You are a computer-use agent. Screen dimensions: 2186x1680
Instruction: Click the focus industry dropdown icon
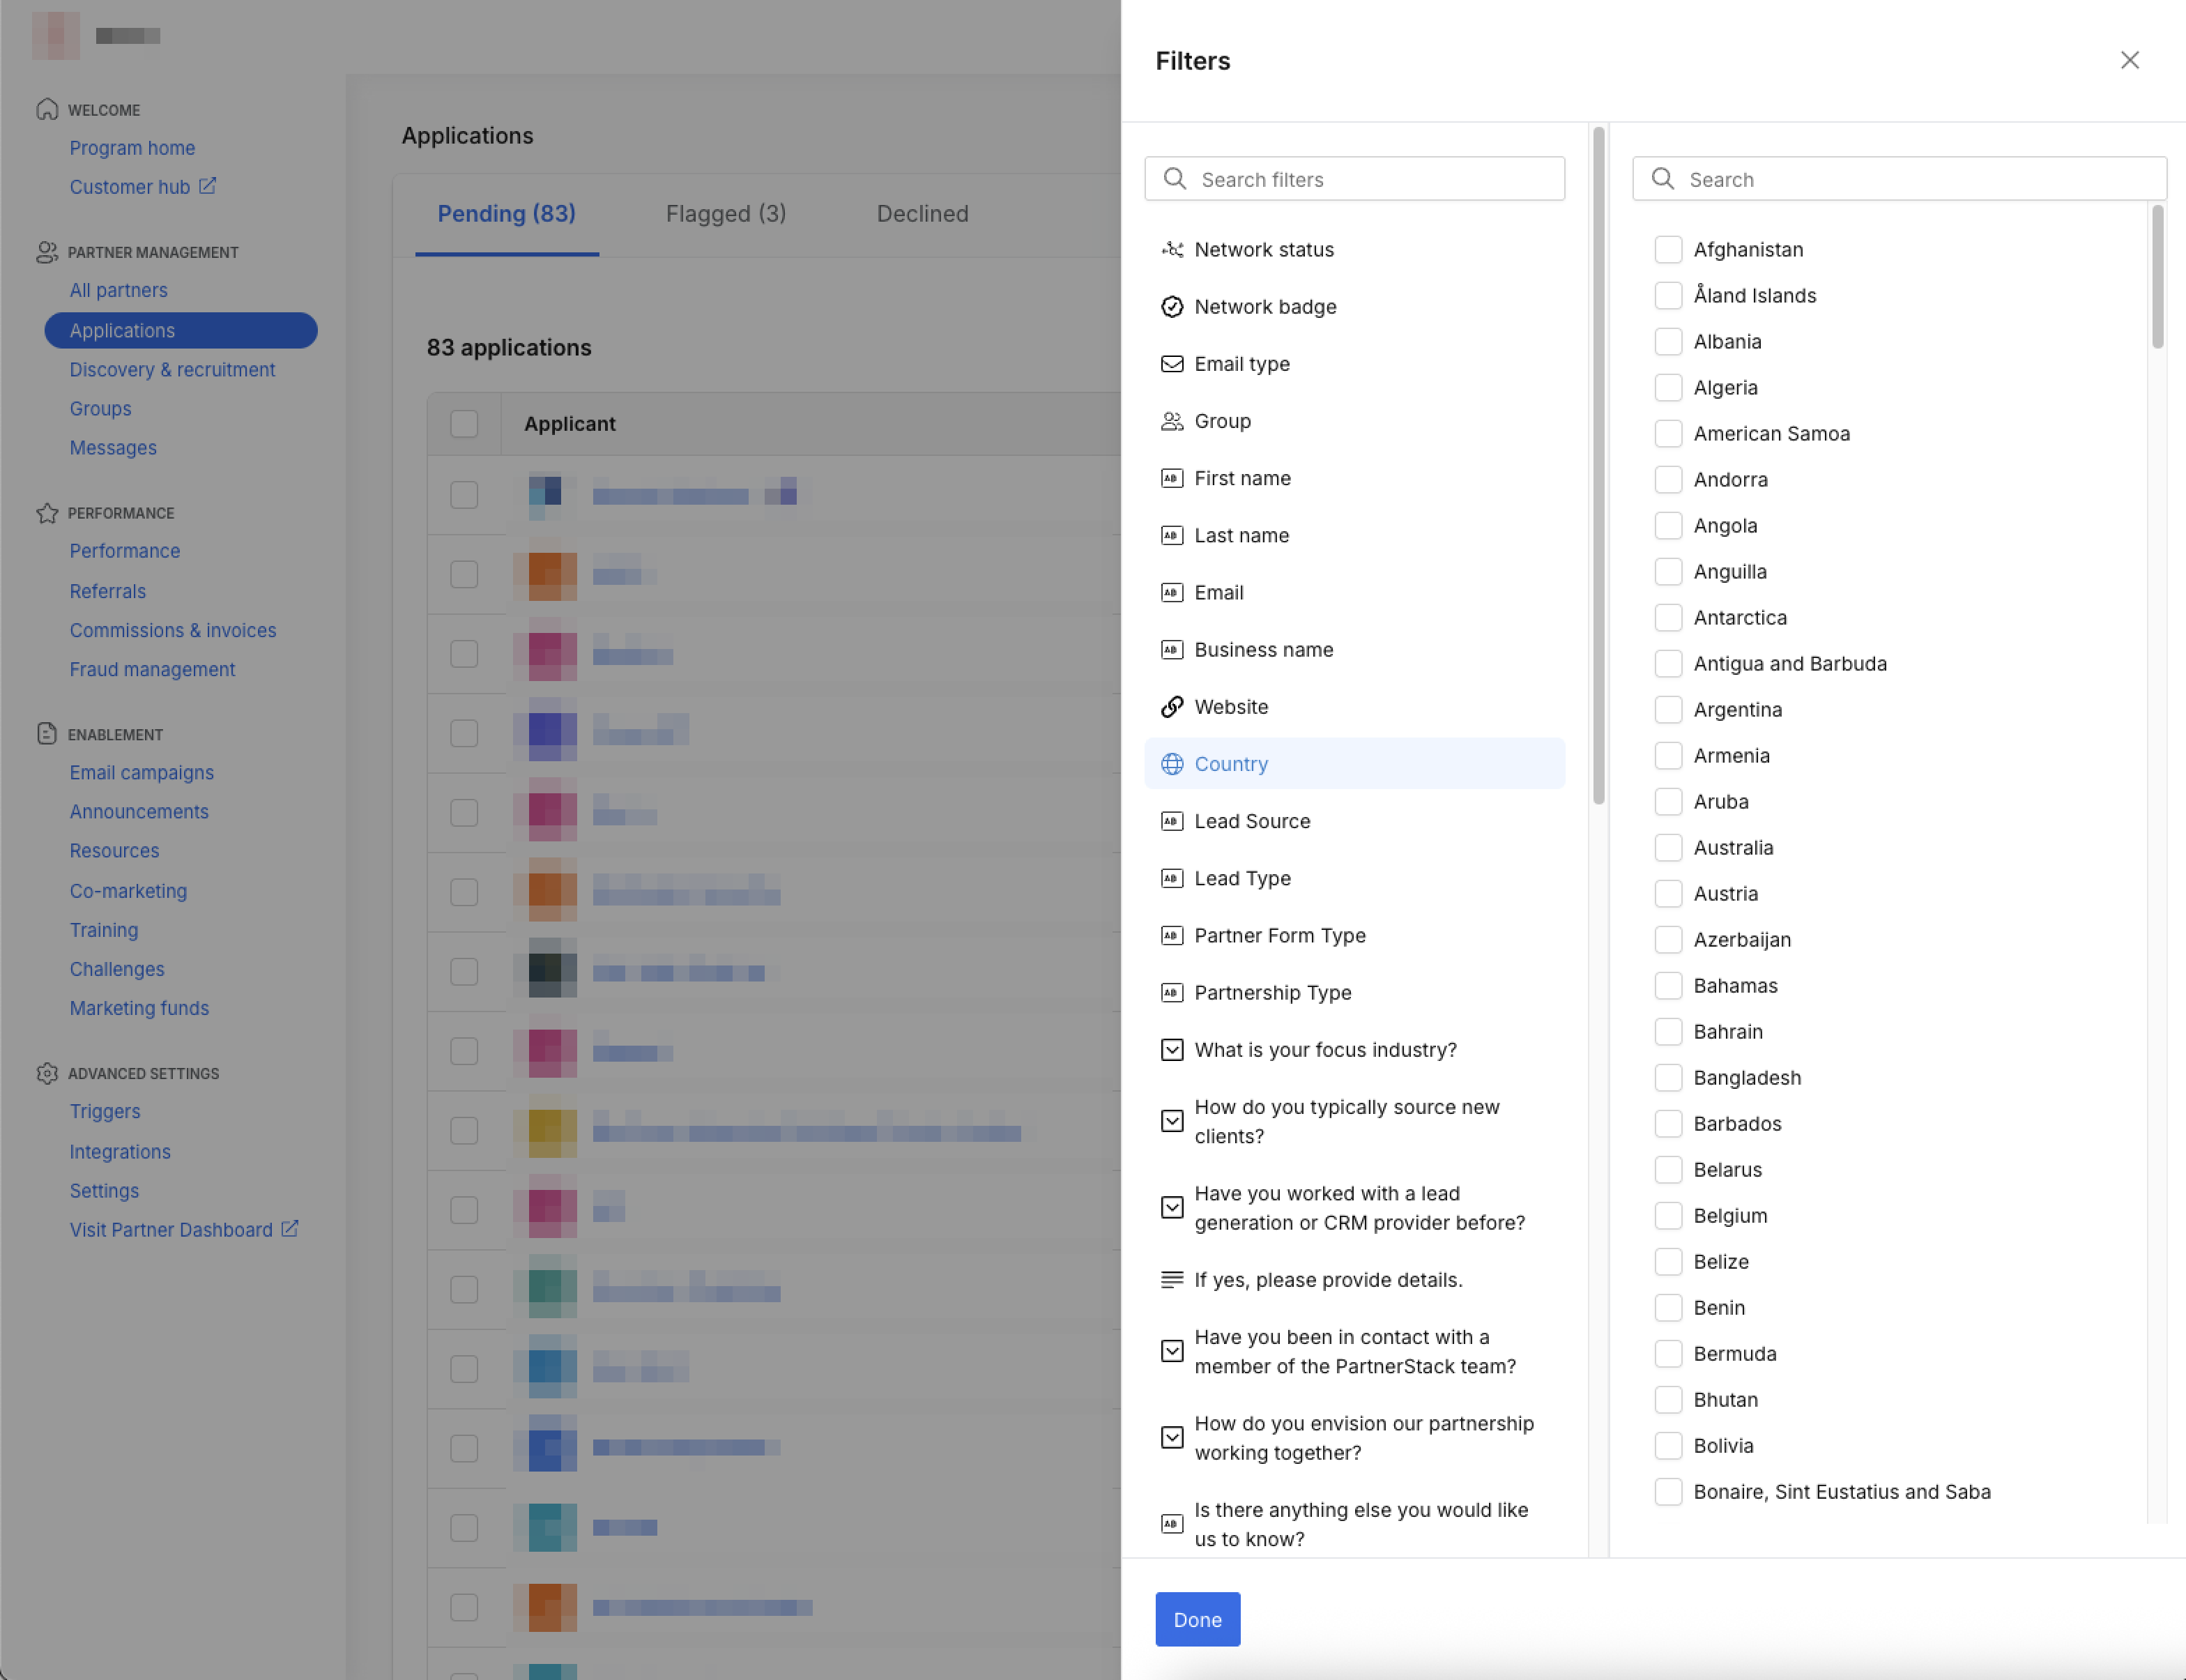click(x=1172, y=1049)
